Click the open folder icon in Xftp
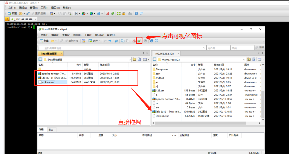 52,41
